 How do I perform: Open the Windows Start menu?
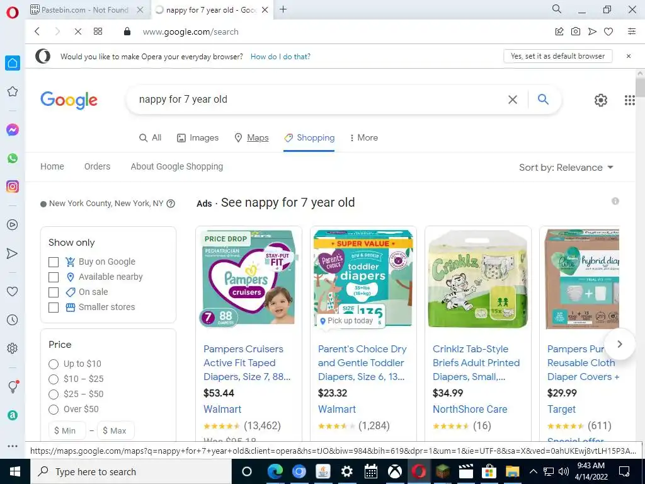15,471
